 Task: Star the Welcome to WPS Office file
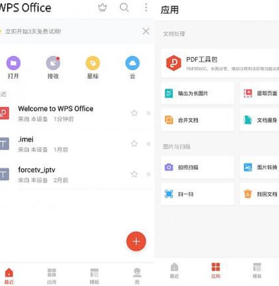pyautogui.click(x=134, y=113)
